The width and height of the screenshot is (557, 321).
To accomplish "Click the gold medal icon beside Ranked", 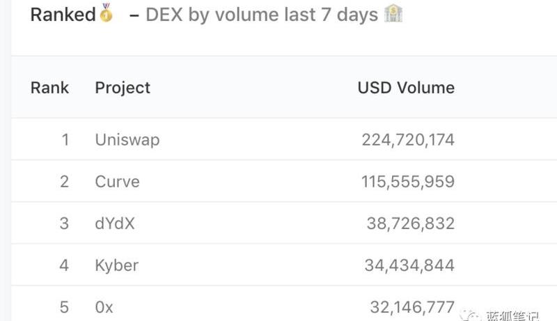I will tap(106, 13).
